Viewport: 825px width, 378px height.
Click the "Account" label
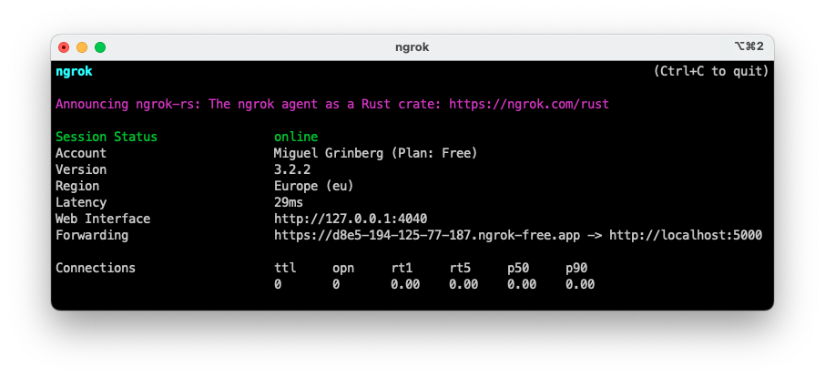point(81,153)
